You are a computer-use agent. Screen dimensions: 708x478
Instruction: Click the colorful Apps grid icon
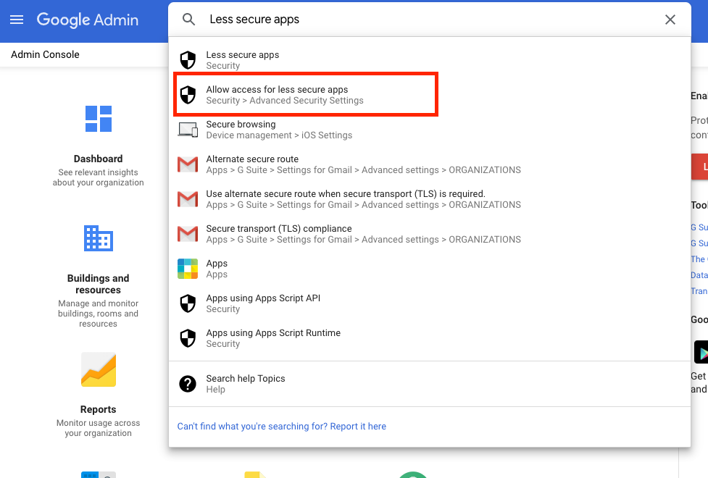[x=188, y=269]
